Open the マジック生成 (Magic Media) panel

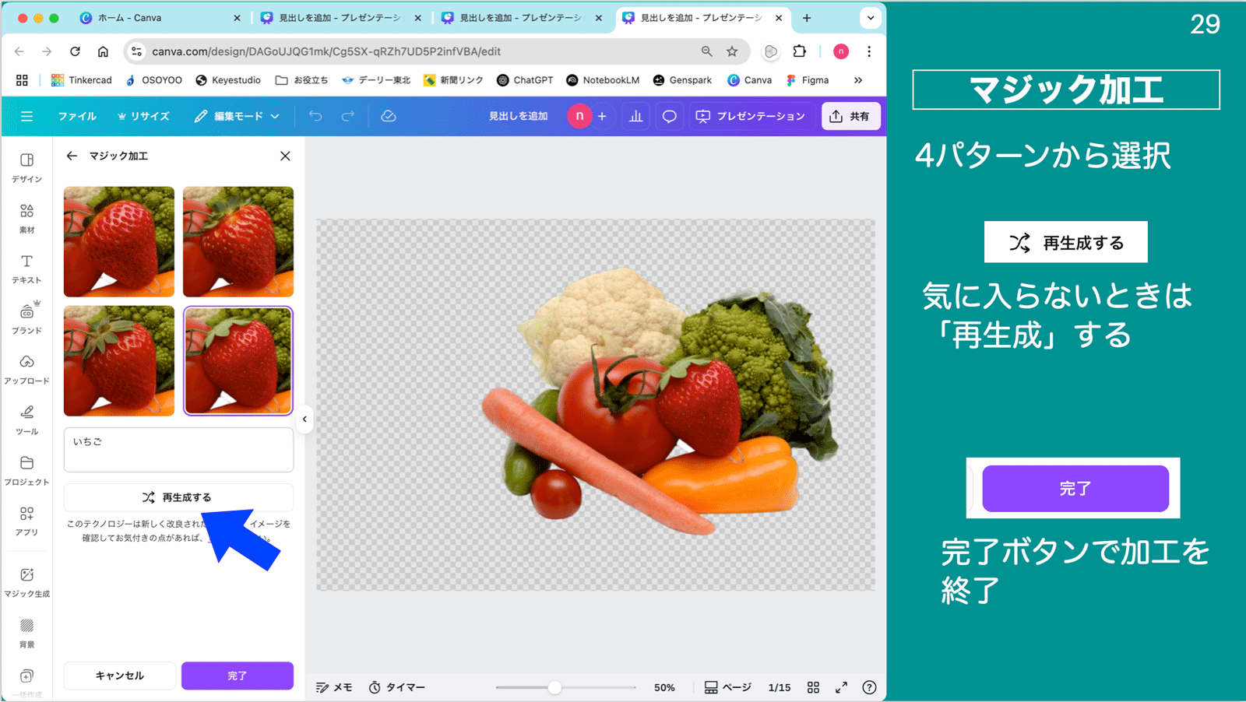tap(26, 577)
